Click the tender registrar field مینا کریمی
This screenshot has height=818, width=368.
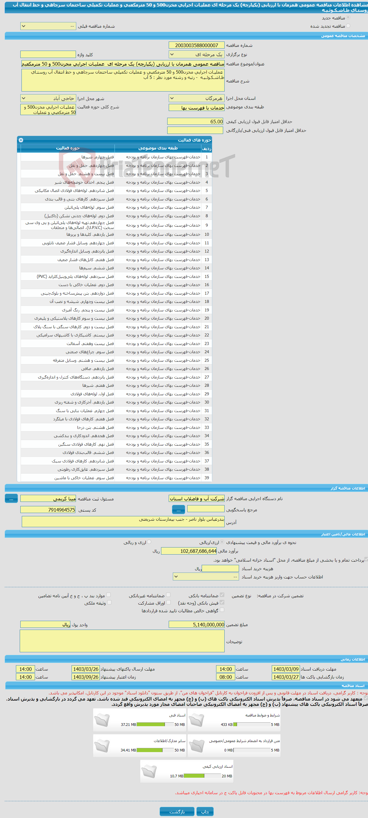tap(48, 499)
